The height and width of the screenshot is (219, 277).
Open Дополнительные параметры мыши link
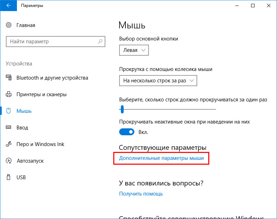click(x=161, y=158)
